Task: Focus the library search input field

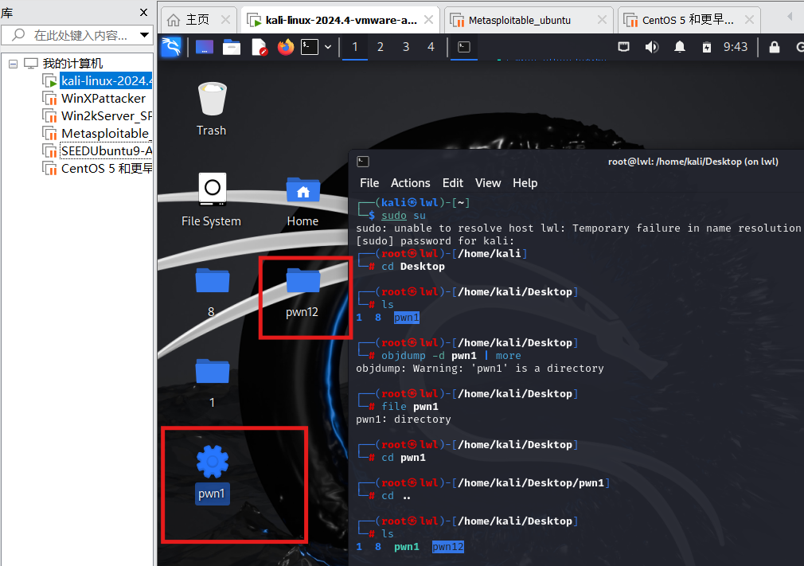Action: pos(77,35)
